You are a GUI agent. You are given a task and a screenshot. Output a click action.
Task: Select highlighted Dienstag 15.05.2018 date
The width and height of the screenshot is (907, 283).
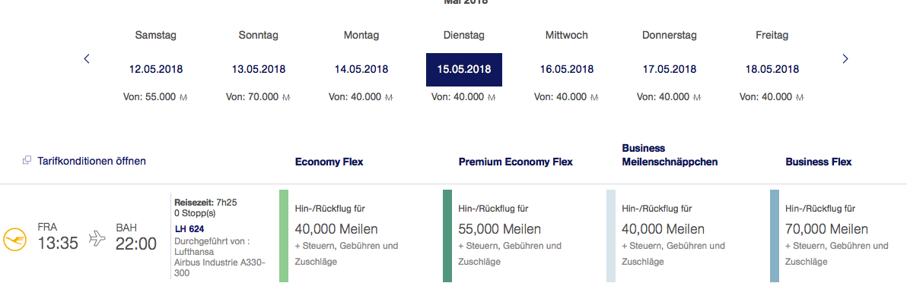pos(464,70)
